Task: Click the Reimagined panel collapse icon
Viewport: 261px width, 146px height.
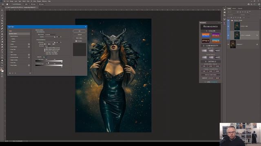Action: coord(219,23)
